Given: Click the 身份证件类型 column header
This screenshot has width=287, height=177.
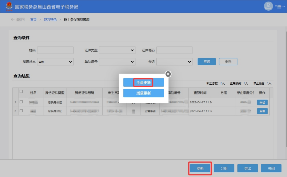Looking at the screenshot, I should (x=55, y=93).
